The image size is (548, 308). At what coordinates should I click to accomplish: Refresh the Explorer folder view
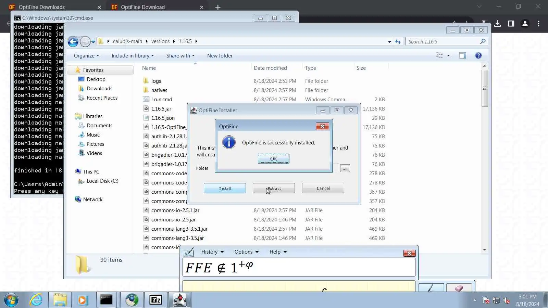(x=398, y=42)
